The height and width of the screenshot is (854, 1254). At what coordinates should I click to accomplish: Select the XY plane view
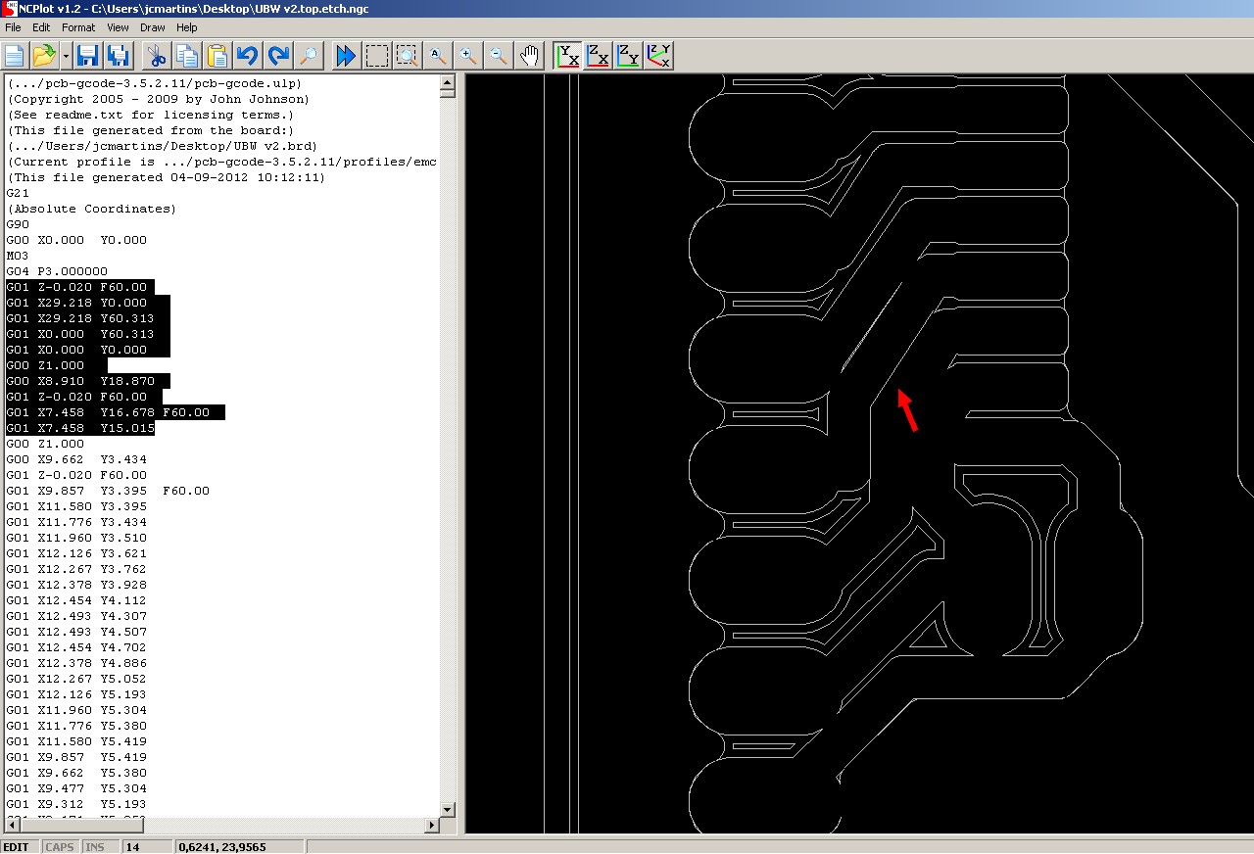tap(566, 56)
